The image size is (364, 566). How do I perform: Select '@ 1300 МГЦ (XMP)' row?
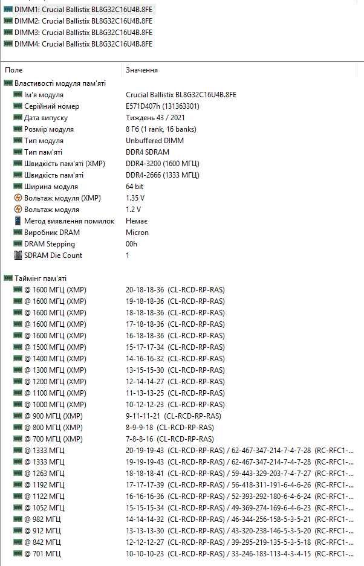tap(119, 370)
